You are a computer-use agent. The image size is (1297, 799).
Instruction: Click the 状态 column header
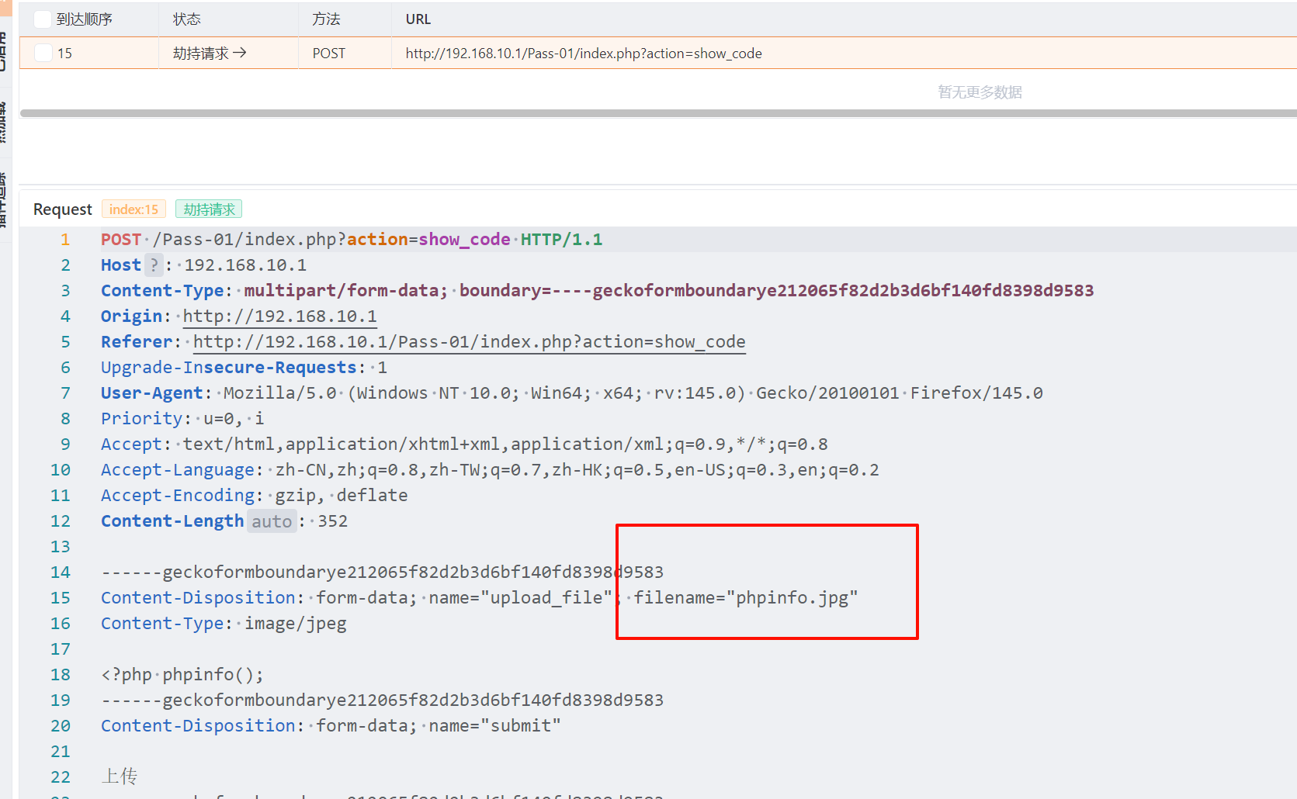click(x=187, y=19)
